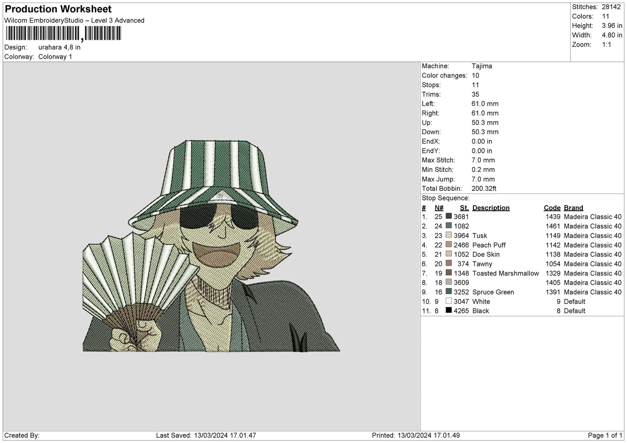
Task: Click the White thread color swatch
Action: (x=449, y=301)
